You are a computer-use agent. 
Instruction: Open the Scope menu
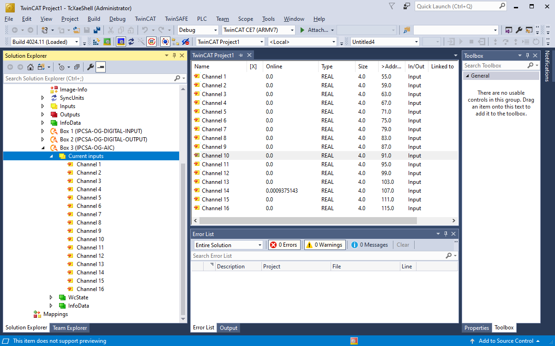(x=246, y=19)
